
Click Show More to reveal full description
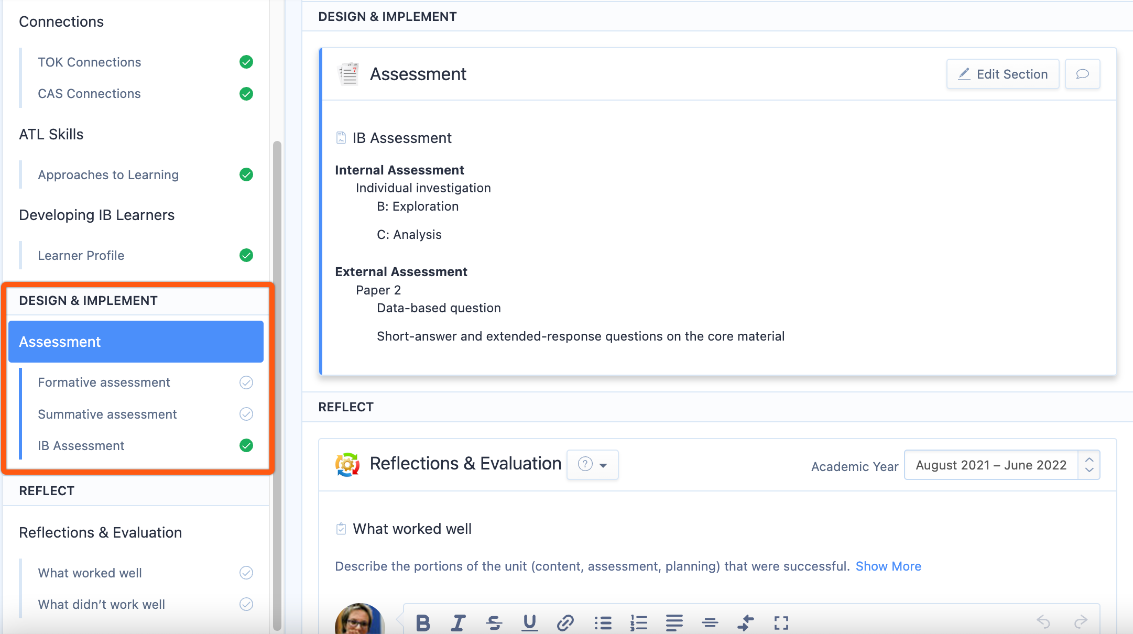point(888,566)
